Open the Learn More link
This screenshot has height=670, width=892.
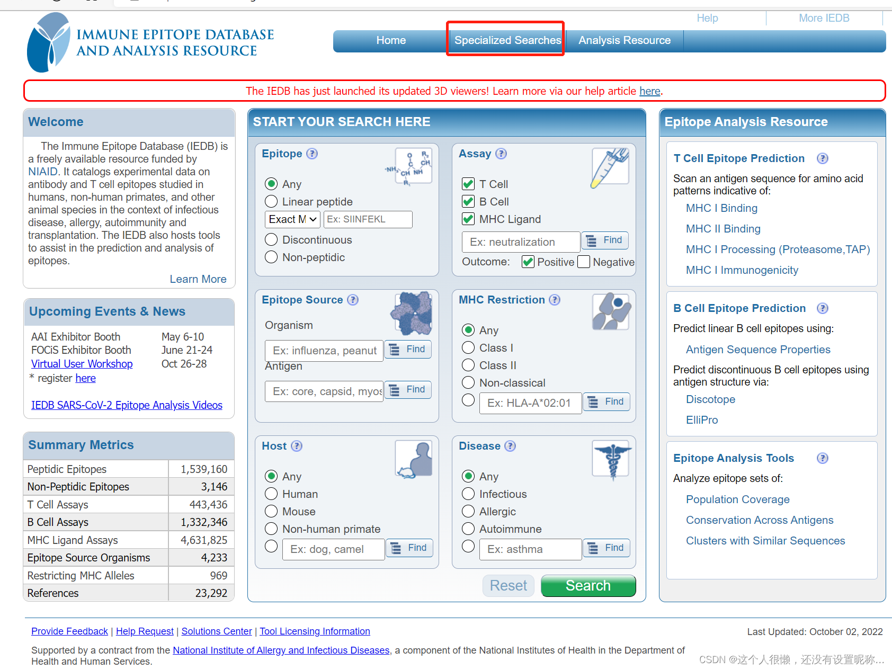click(198, 280)
